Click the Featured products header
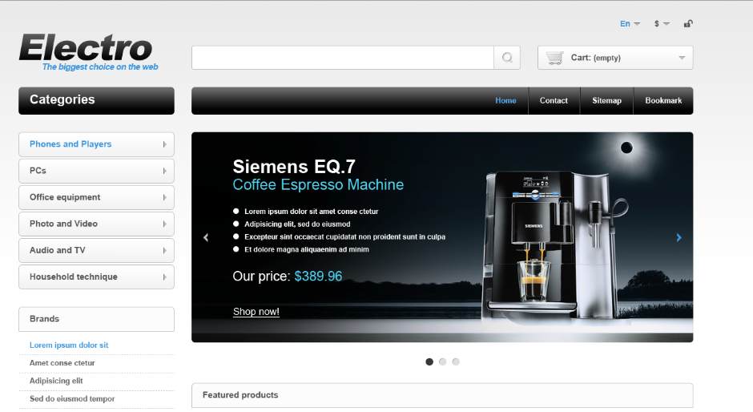The width and height of the screenshot is (753, 412). (x=442, y=395)
